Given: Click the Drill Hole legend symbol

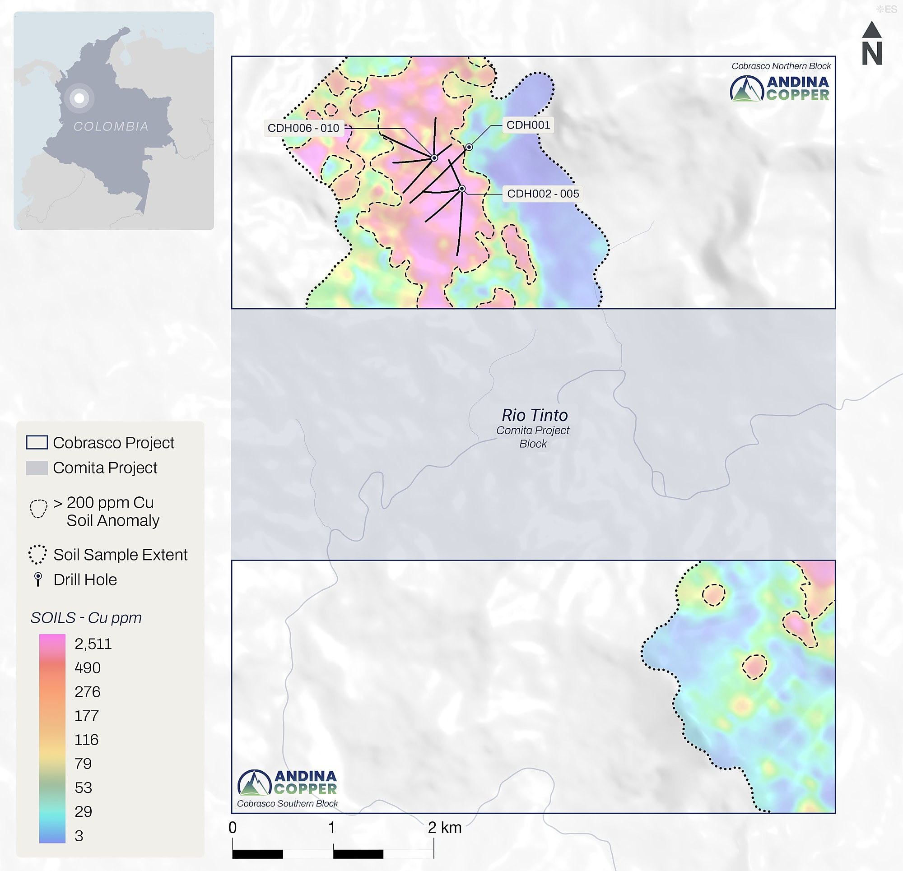Looking at the screenshot, I should pos(38,579).
